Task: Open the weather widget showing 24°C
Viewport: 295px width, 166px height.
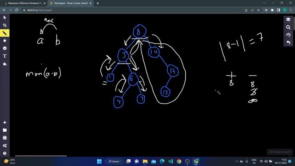Action: (x=10, y=161)
